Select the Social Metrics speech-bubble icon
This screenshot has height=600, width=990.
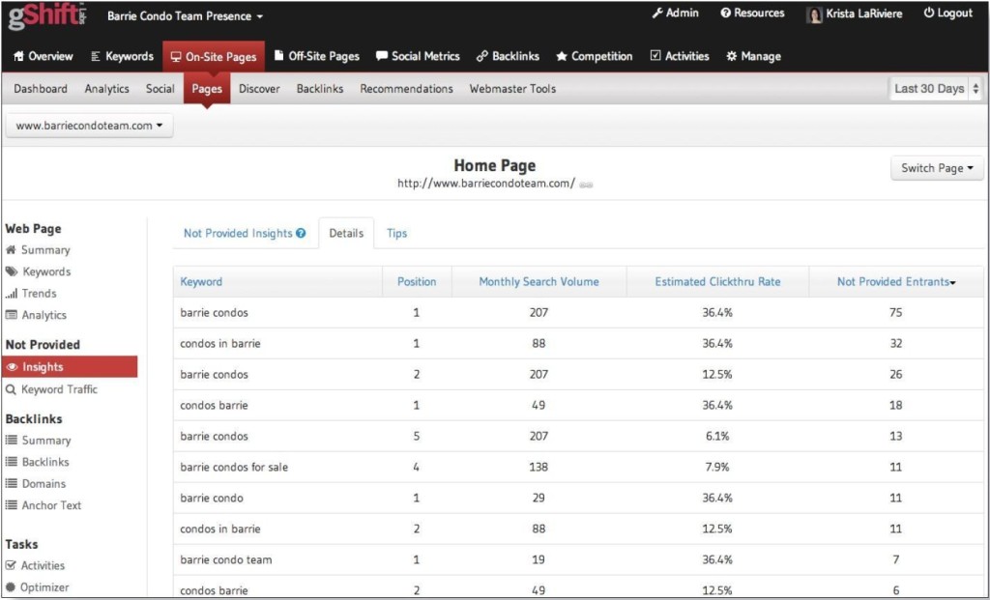pyautogui.click(x=383, y=56)
